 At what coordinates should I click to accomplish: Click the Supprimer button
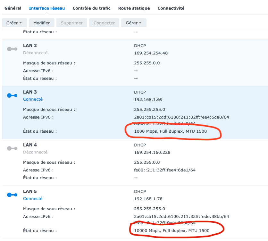pyautogui.click(x=71, y=23)
